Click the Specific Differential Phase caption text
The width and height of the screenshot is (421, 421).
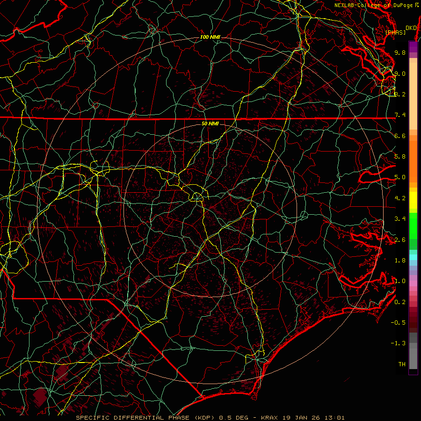click(210, 418)
